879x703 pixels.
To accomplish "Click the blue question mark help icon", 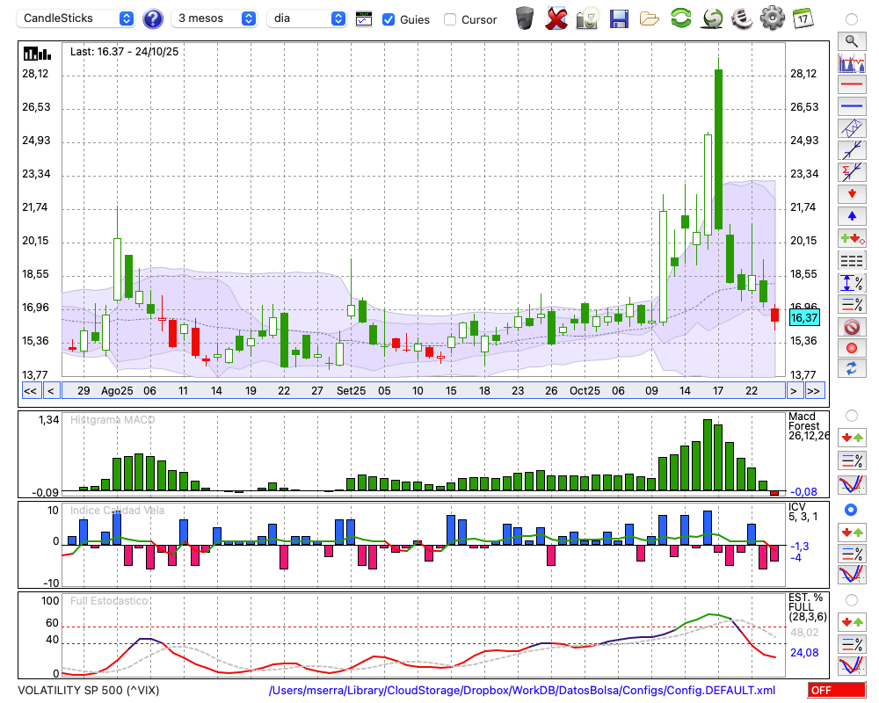I will 153,18.
